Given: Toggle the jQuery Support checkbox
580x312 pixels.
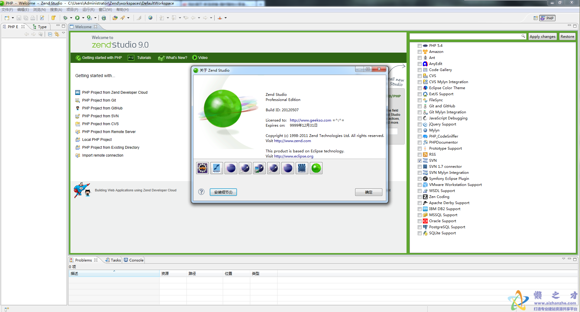Looking at the screenshot, I should (x=420, y=124).
